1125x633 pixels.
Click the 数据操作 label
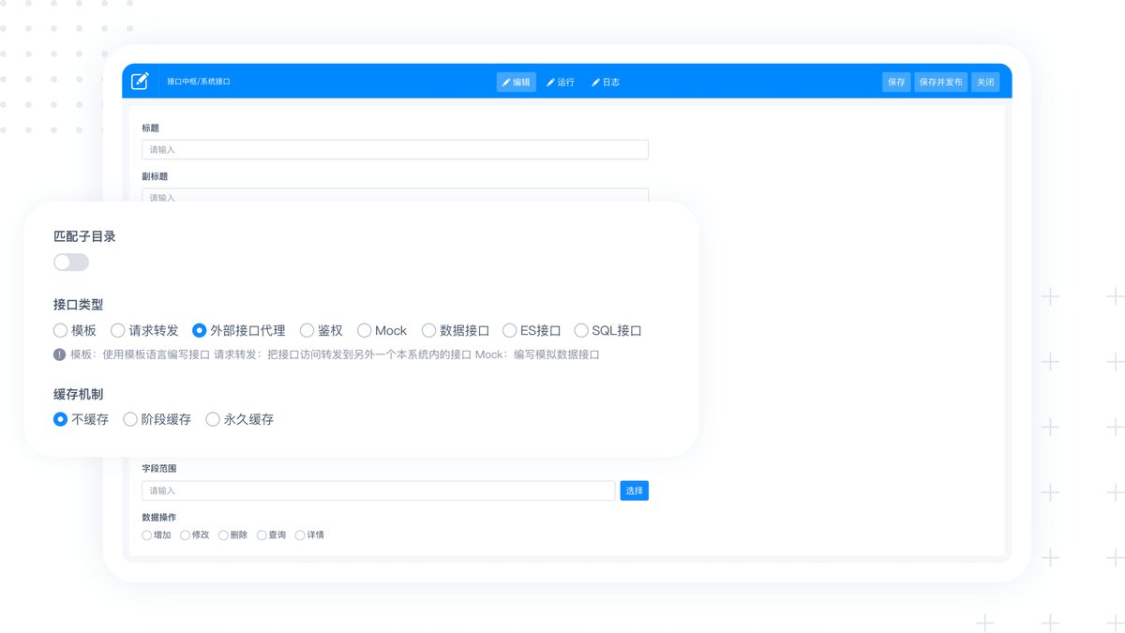(x=158, y=517)
